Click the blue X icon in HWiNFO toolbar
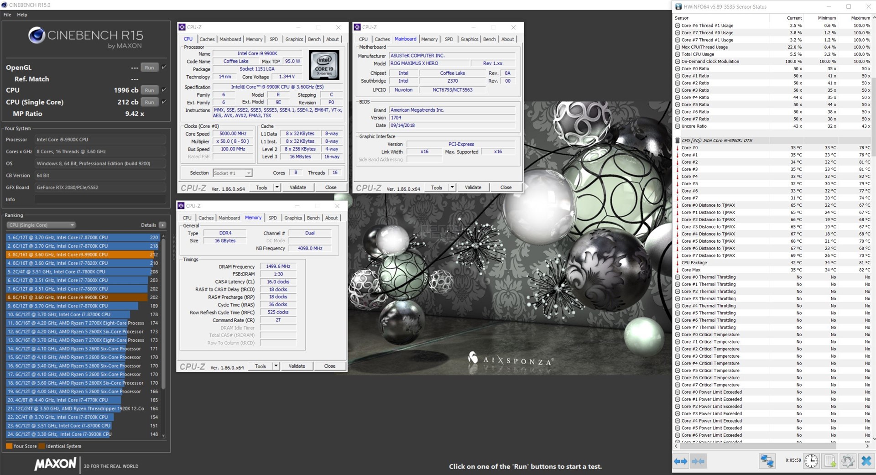The image size is (876, 475). [866, 461]
